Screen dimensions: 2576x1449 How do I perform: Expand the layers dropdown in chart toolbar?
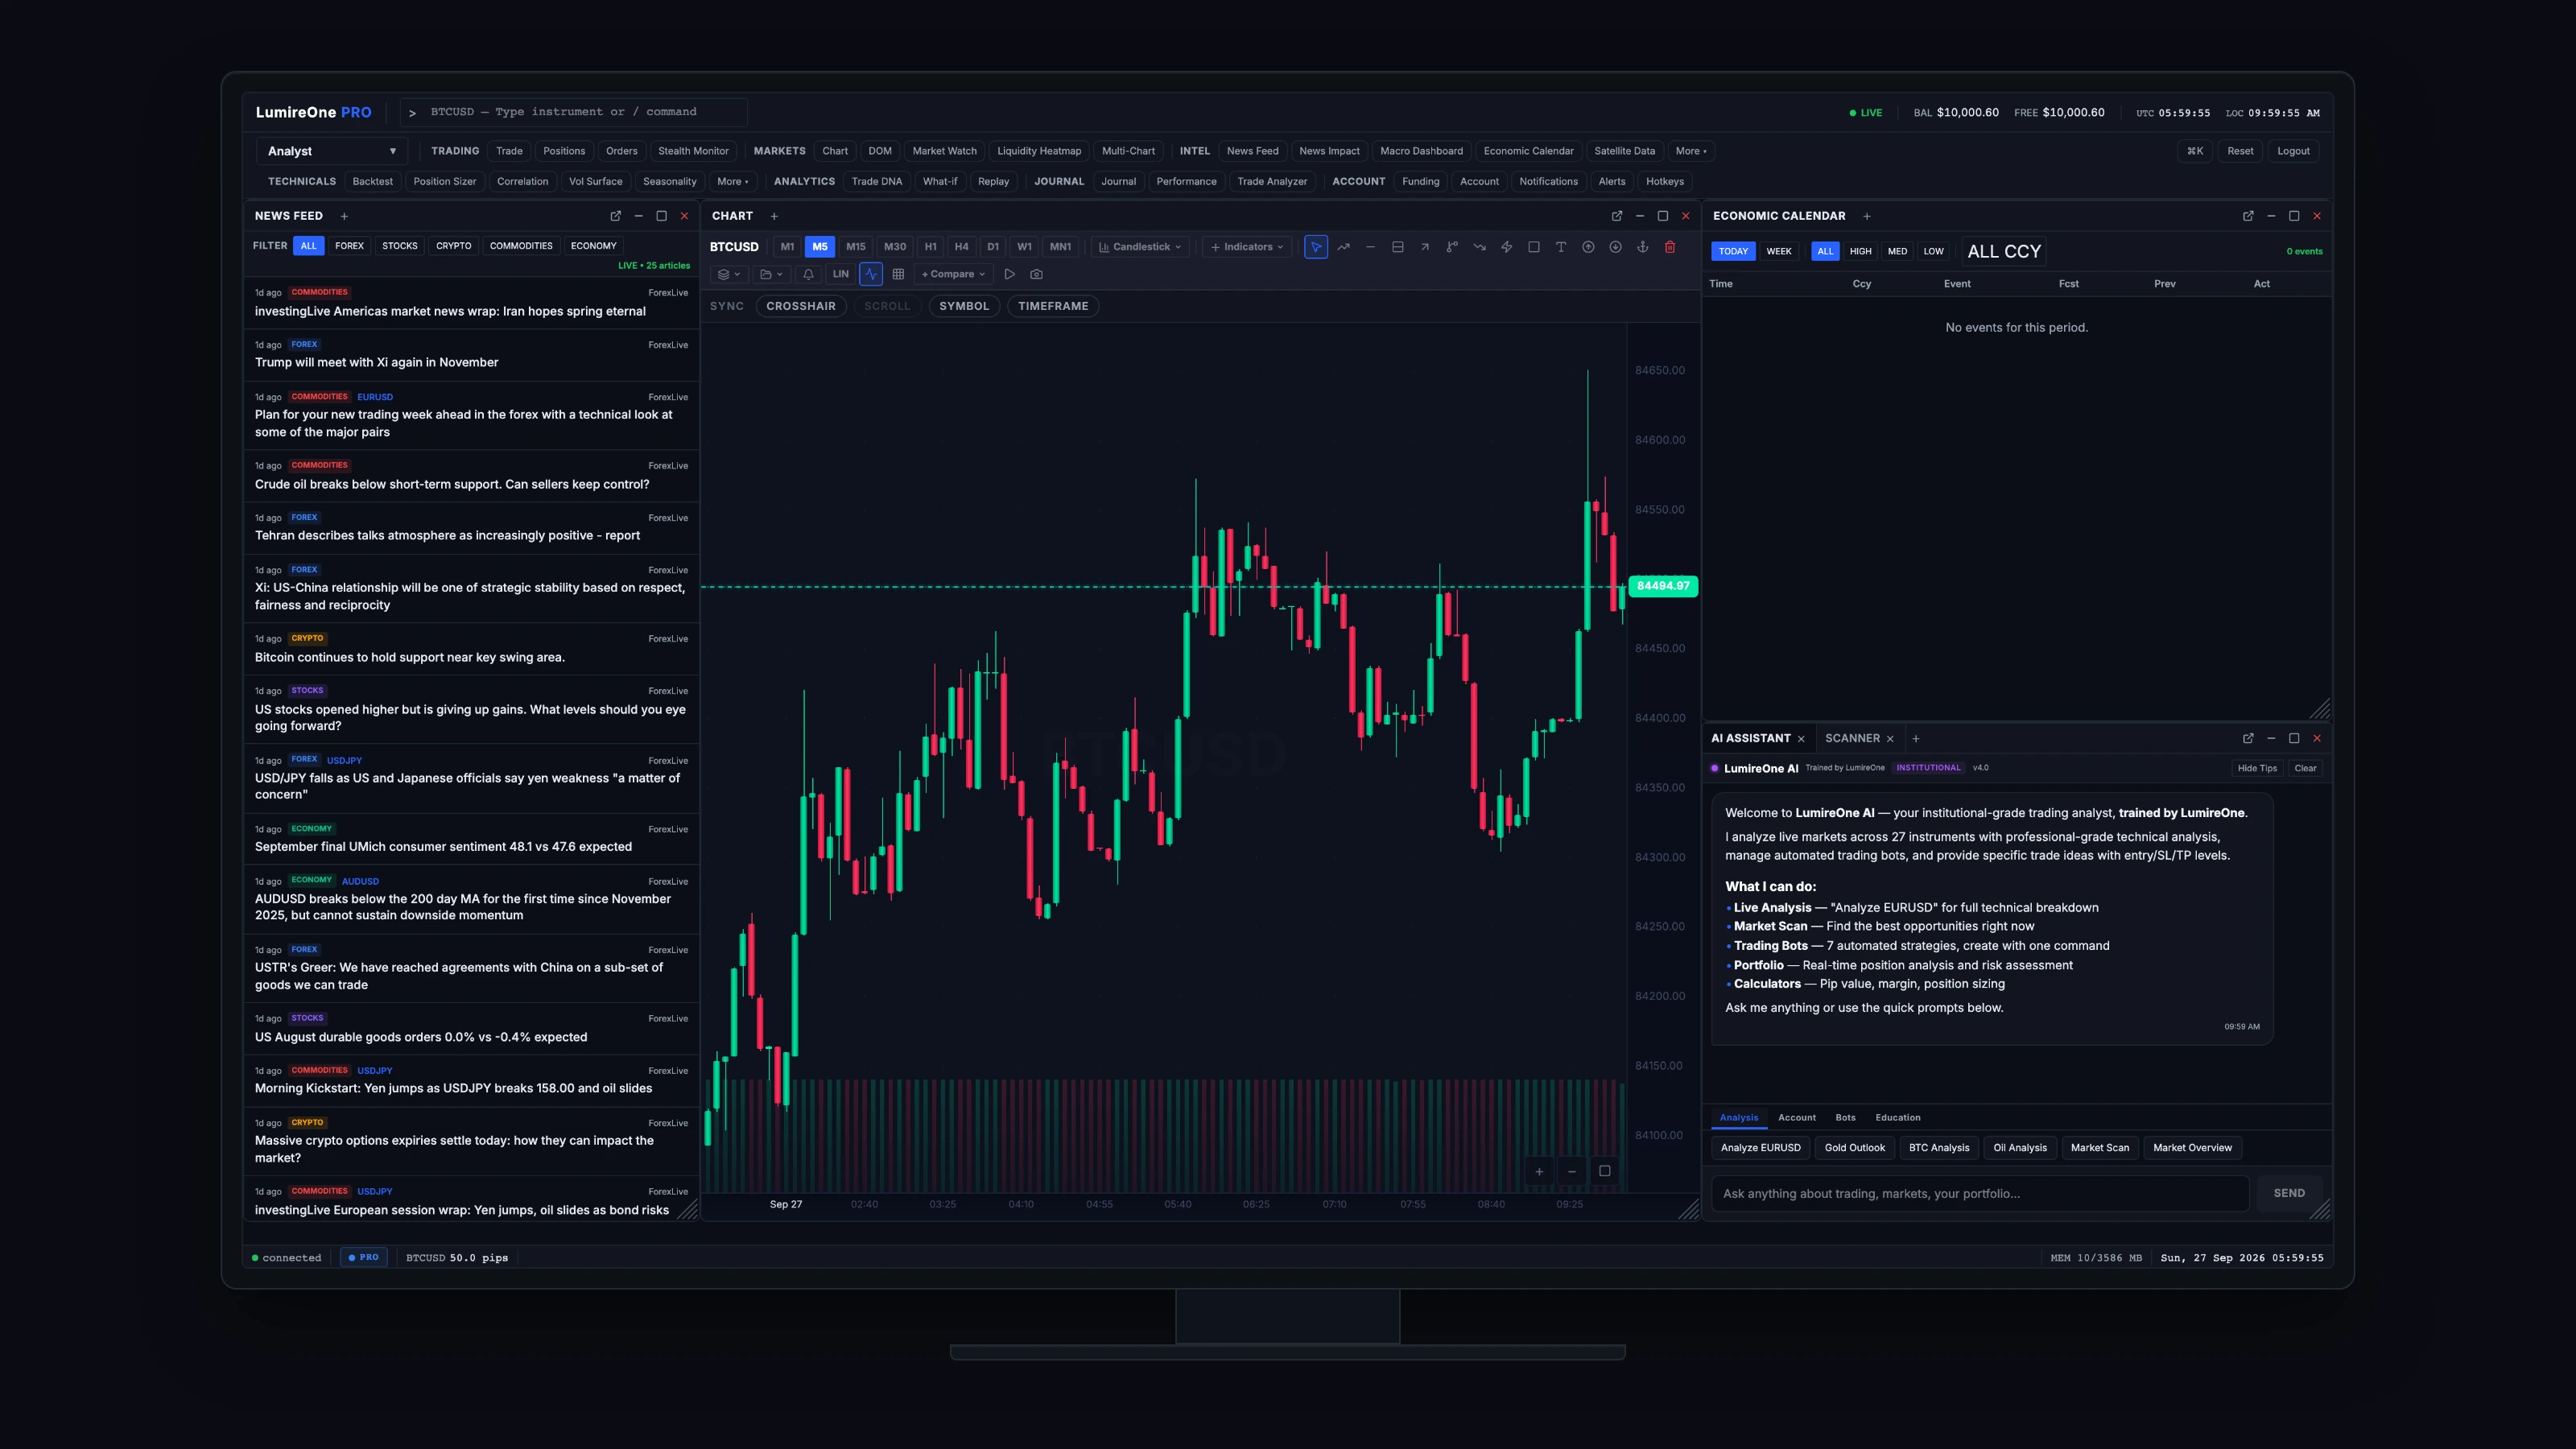pos(729,274)
